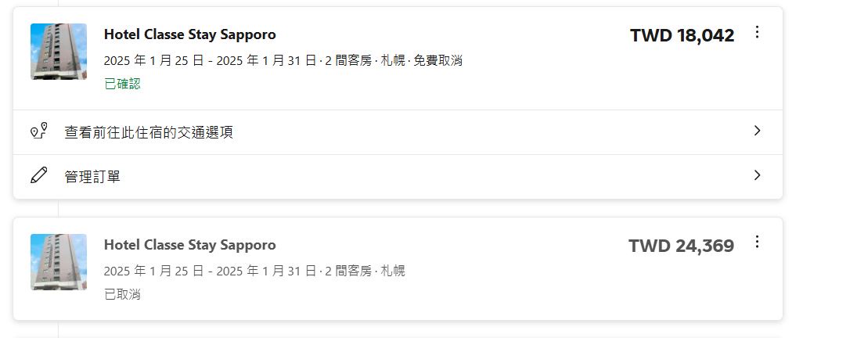Click the cancelled booking's date and rooms line

(254, 271)
